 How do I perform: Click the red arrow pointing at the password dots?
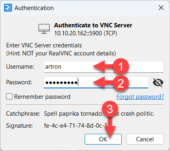[103, 82]
